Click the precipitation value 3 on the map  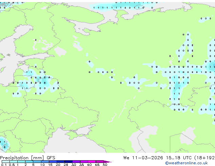point(4,147)
